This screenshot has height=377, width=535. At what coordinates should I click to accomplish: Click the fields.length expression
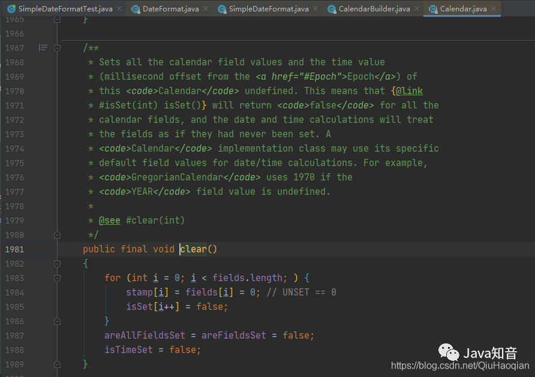coord(247,278)
